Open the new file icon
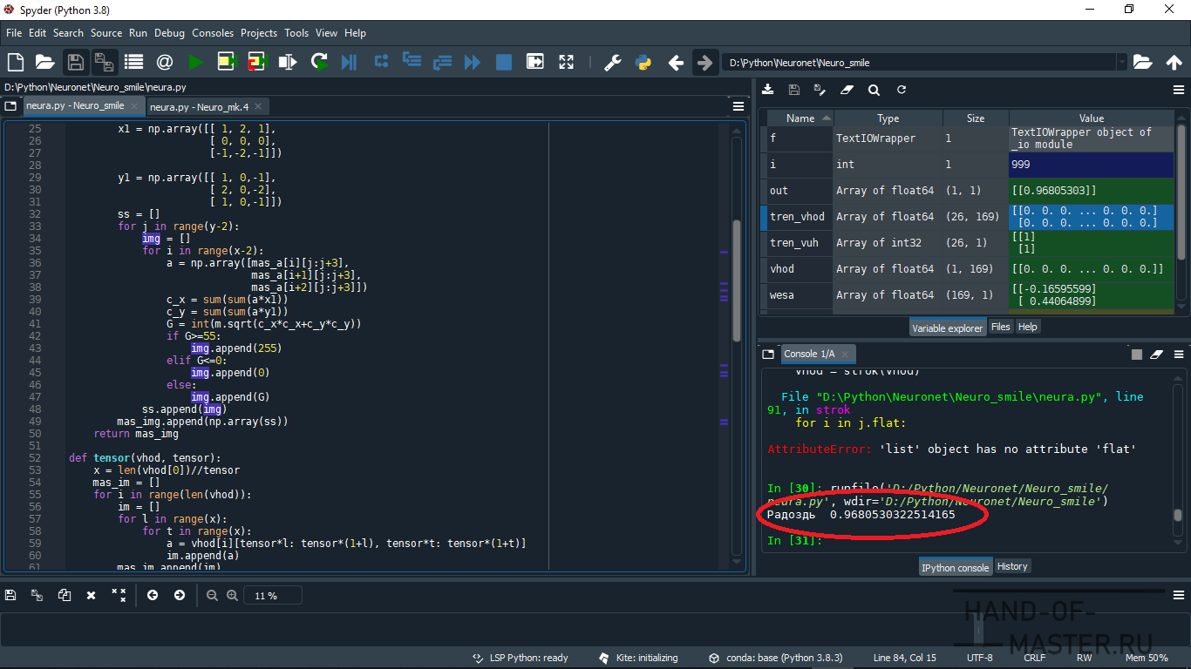This screenshot has height=669, width=1191. click(15, 62)
